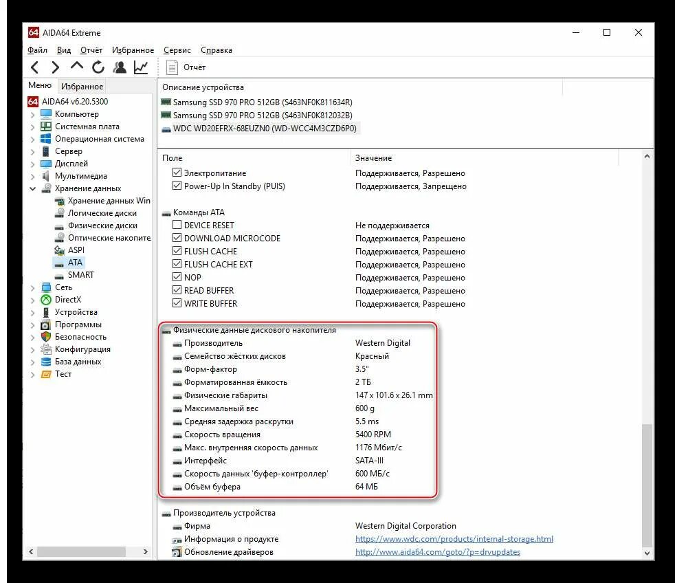Open the Вид menu
Viewport: 677px width, 583px height.
64,50
